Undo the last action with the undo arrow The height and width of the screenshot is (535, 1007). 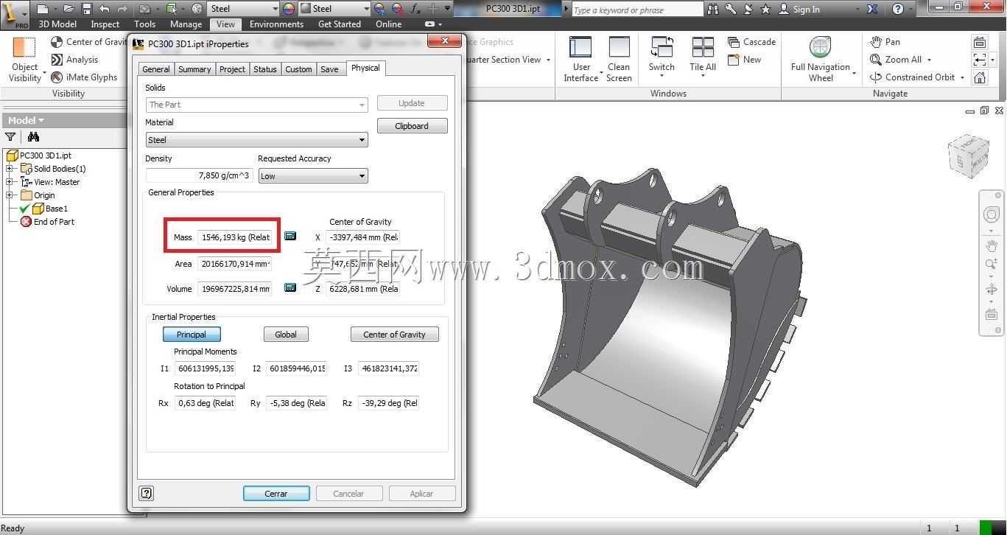(104, 9)
